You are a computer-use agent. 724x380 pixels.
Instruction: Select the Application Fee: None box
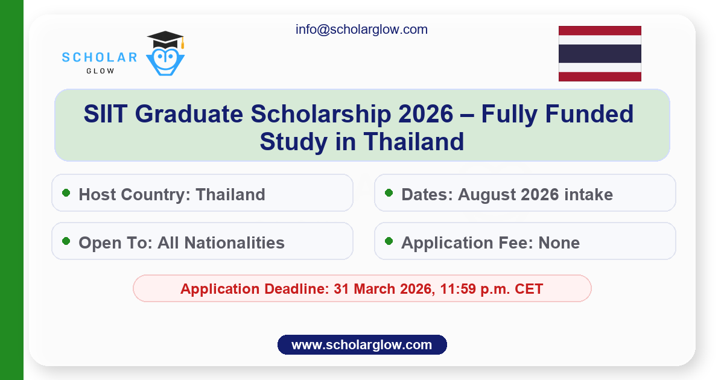[x=525, y=241]
